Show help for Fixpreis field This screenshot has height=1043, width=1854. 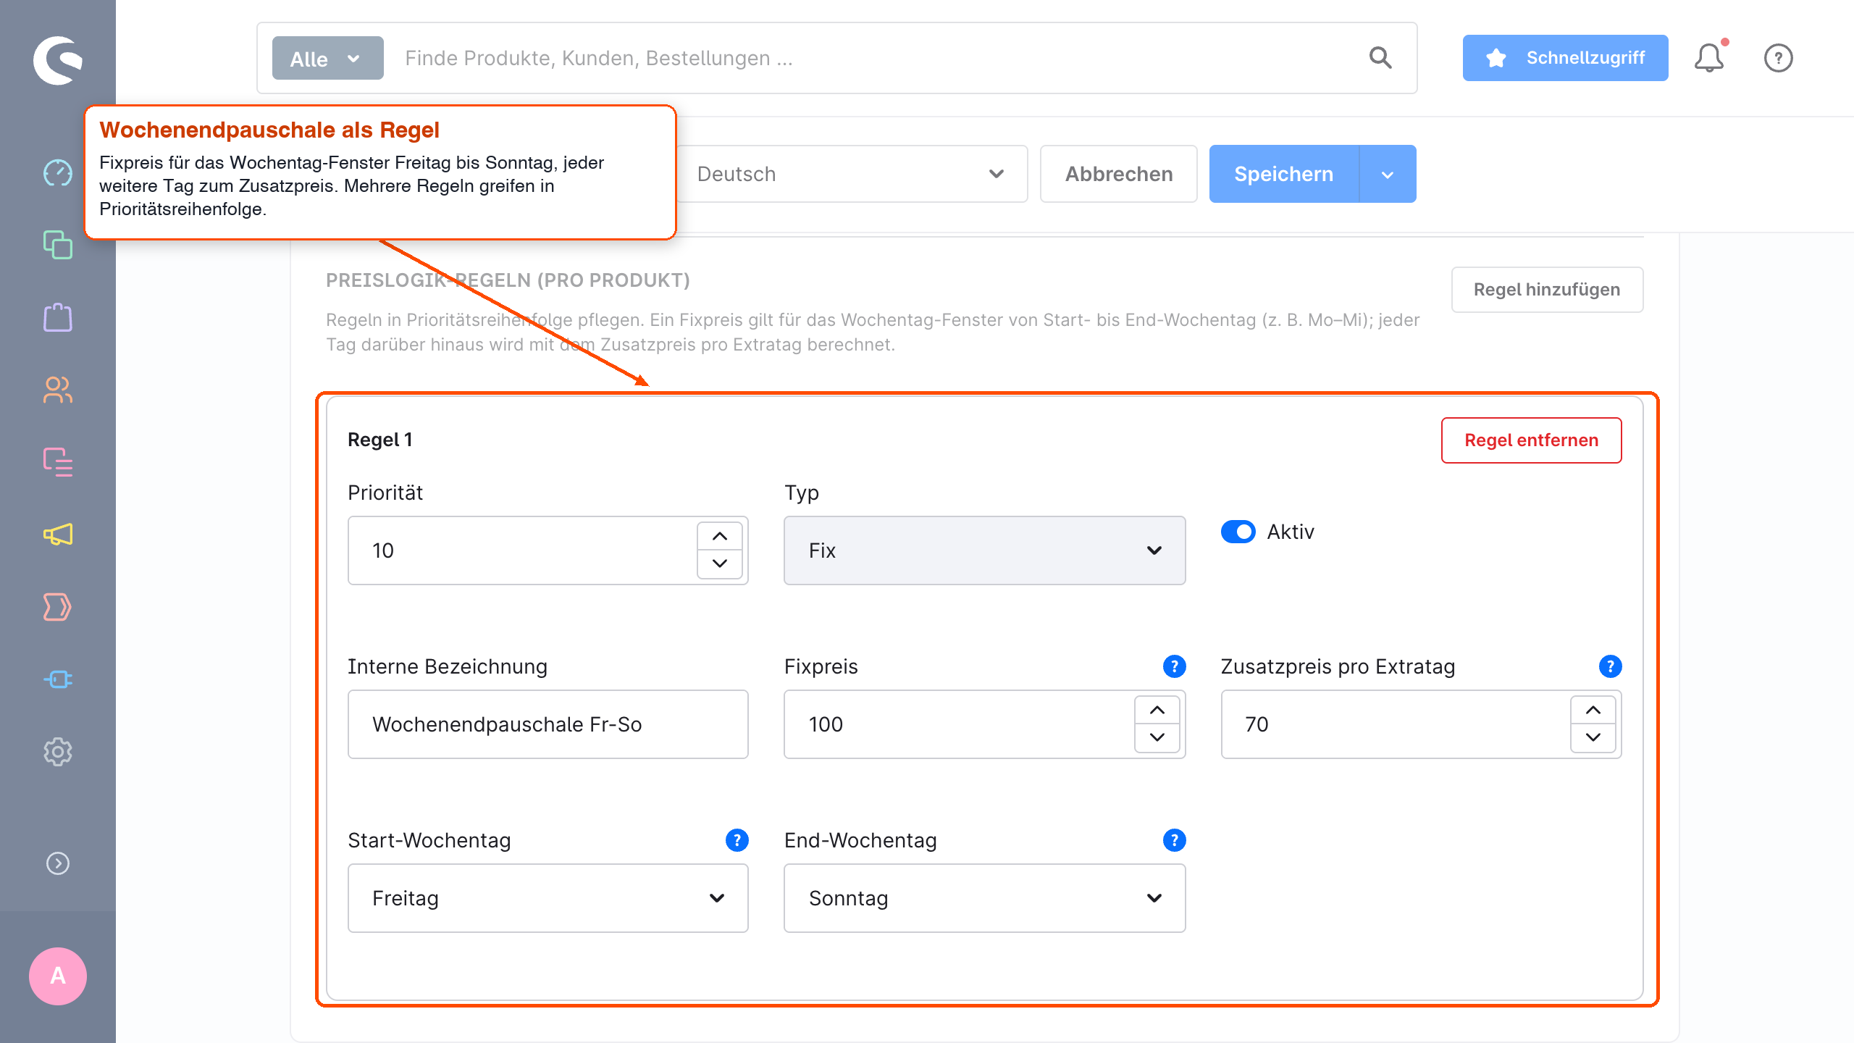1174,666
